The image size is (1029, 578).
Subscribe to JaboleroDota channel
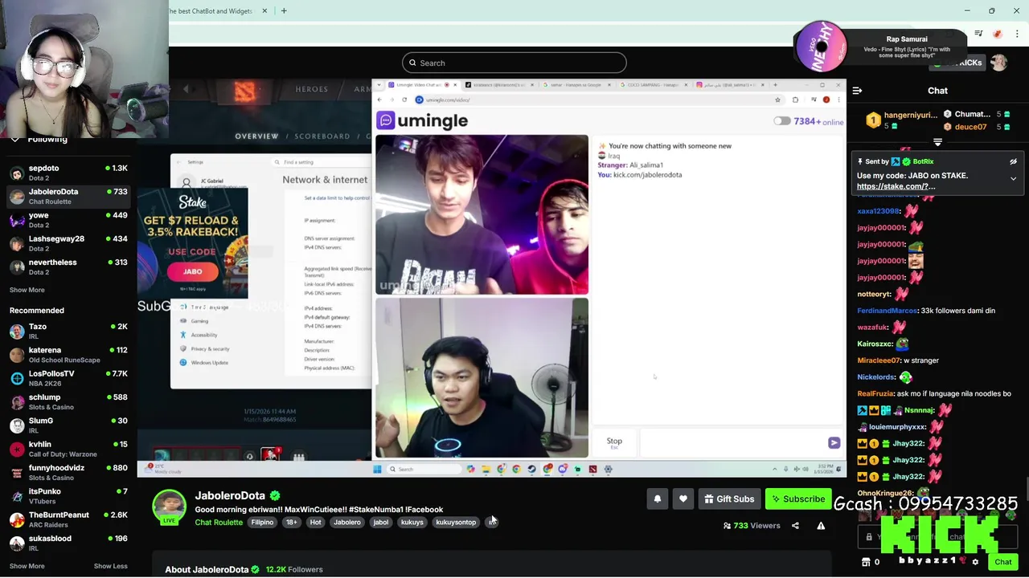(798, 499)
